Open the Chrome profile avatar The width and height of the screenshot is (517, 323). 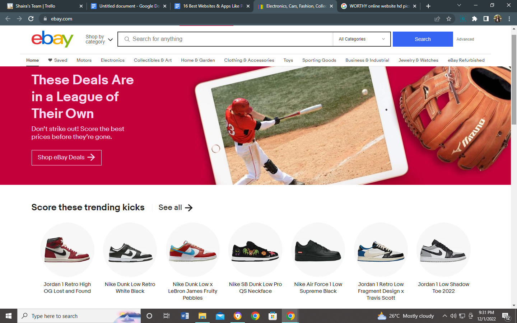click(498, 19)
